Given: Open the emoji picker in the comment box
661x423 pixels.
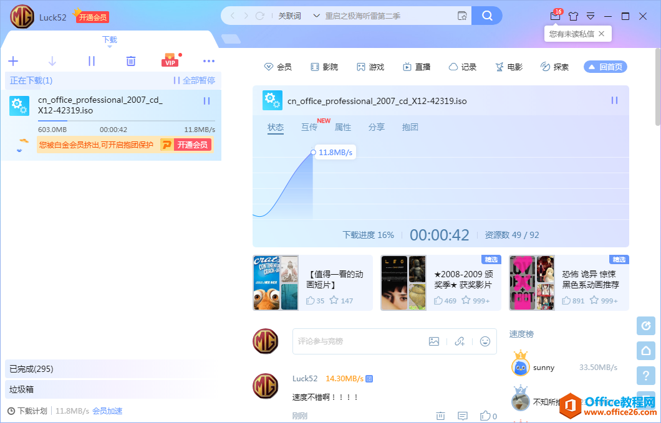Looking at the screenshot, I should [x=485, y=341].
